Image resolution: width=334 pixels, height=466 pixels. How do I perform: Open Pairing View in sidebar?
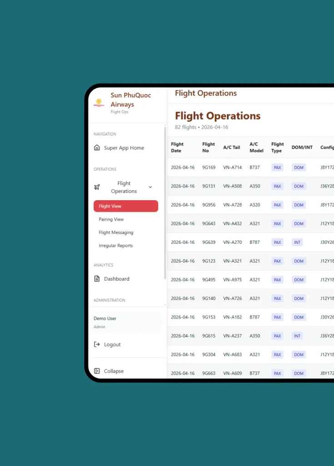point(111,219)
